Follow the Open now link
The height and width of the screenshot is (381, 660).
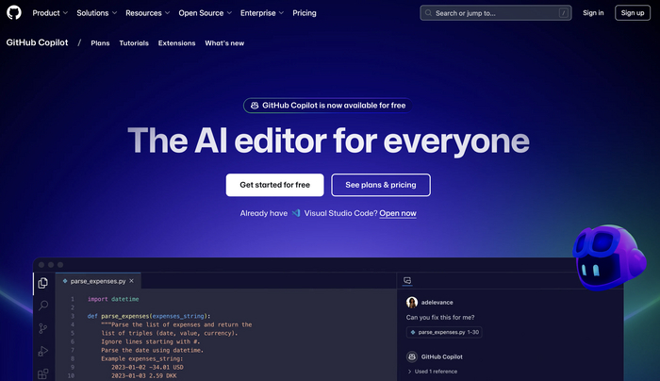(x=398, y=213)
